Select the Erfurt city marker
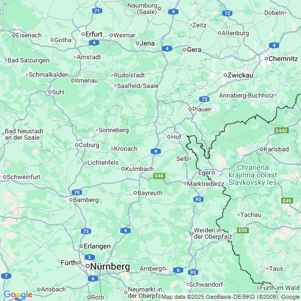The image size is (301, 301). (83, 34)
